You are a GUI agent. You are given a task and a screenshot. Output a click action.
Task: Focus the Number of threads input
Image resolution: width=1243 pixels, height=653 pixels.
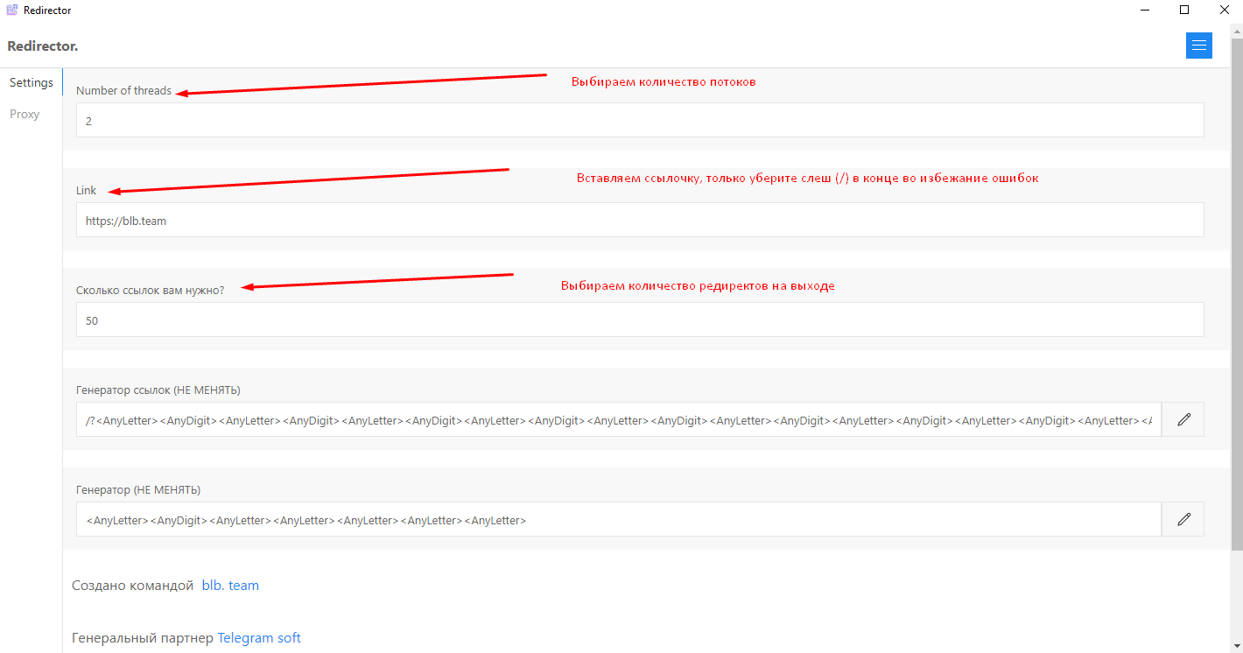click(639, 121)
